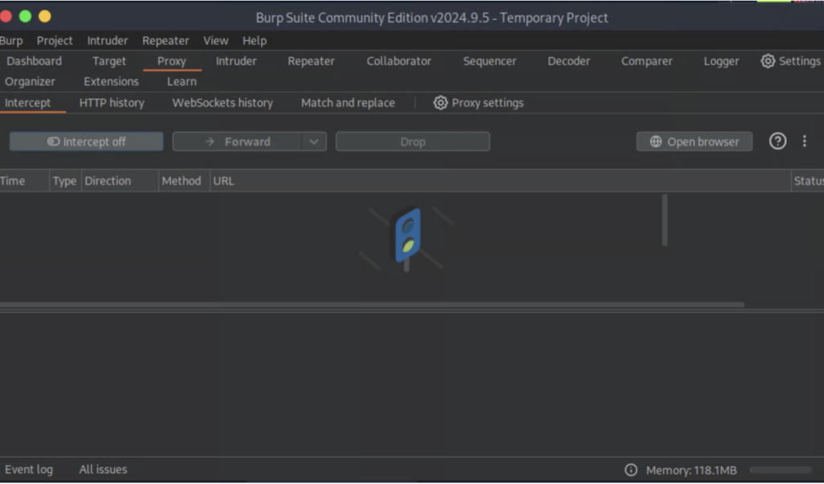
Task: Switch to the HTTP history tab
Action: pos(111,103)
